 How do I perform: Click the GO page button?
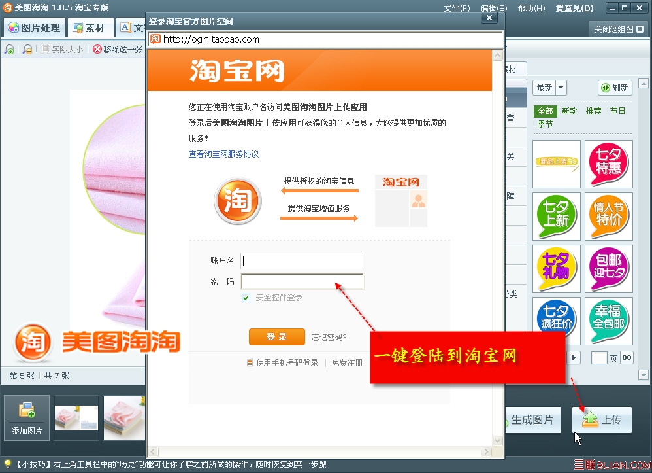[627, 358]
